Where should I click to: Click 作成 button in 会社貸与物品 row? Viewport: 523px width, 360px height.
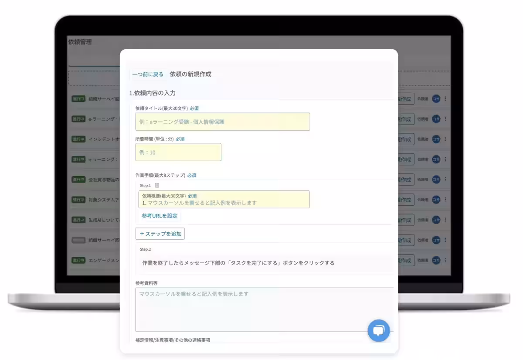pyautogui.click(x=405, y=180)
